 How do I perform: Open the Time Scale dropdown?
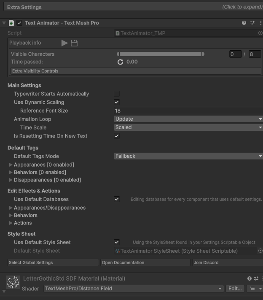pyautogui.click(x=188, y=127)
